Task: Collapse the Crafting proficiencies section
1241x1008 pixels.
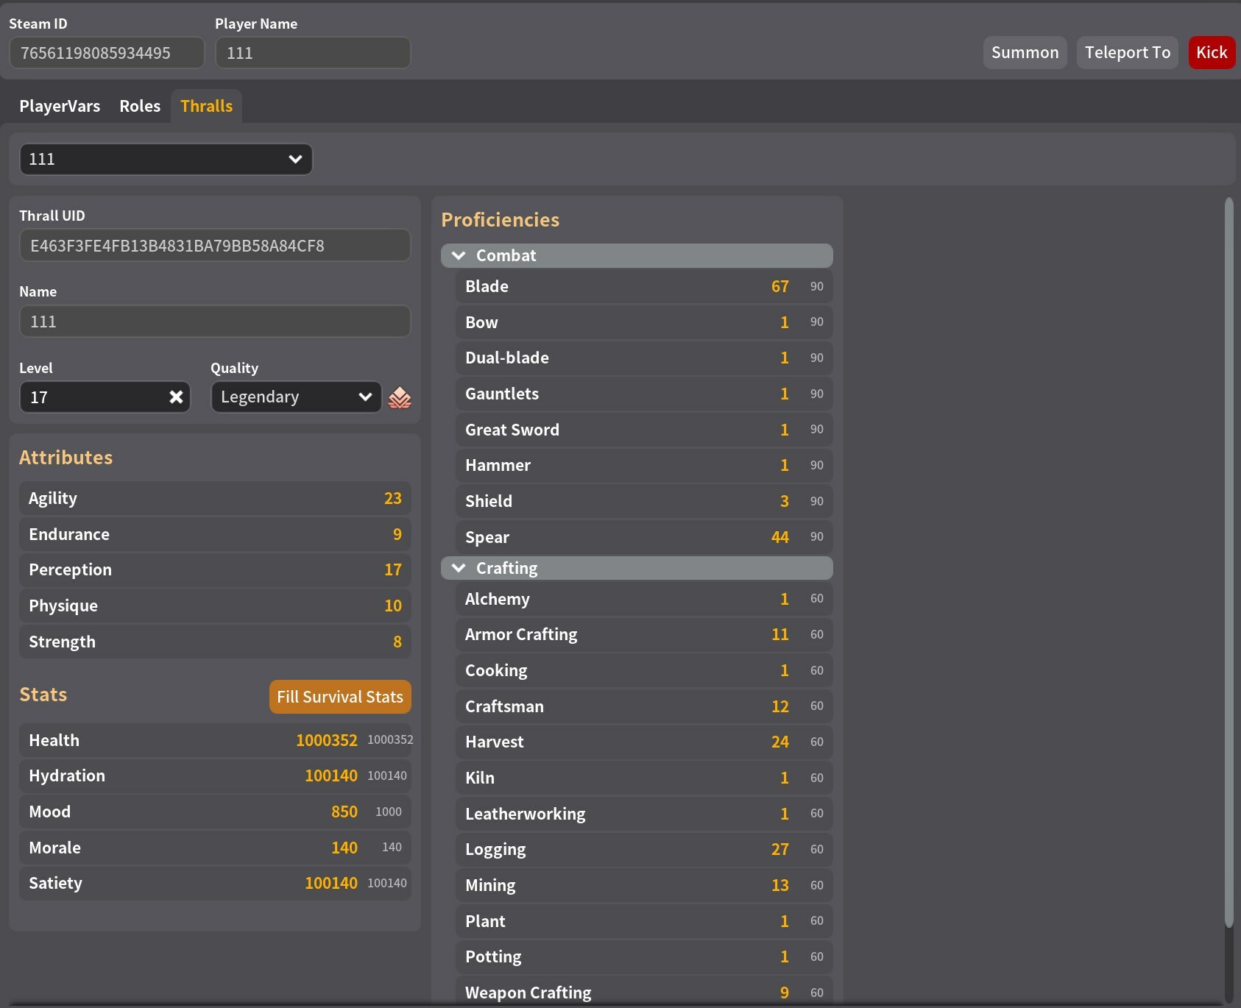Action: point(459,568)
